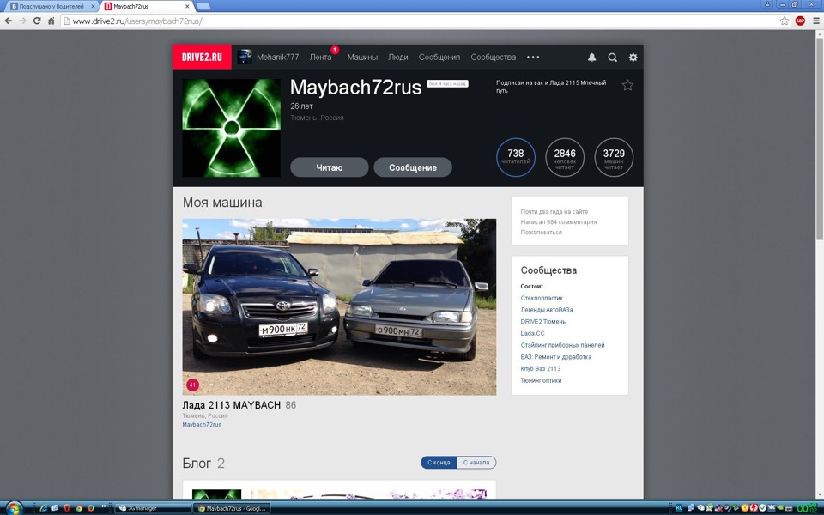
Task: Go to the browser Home icon
Action: coord(51,21)
